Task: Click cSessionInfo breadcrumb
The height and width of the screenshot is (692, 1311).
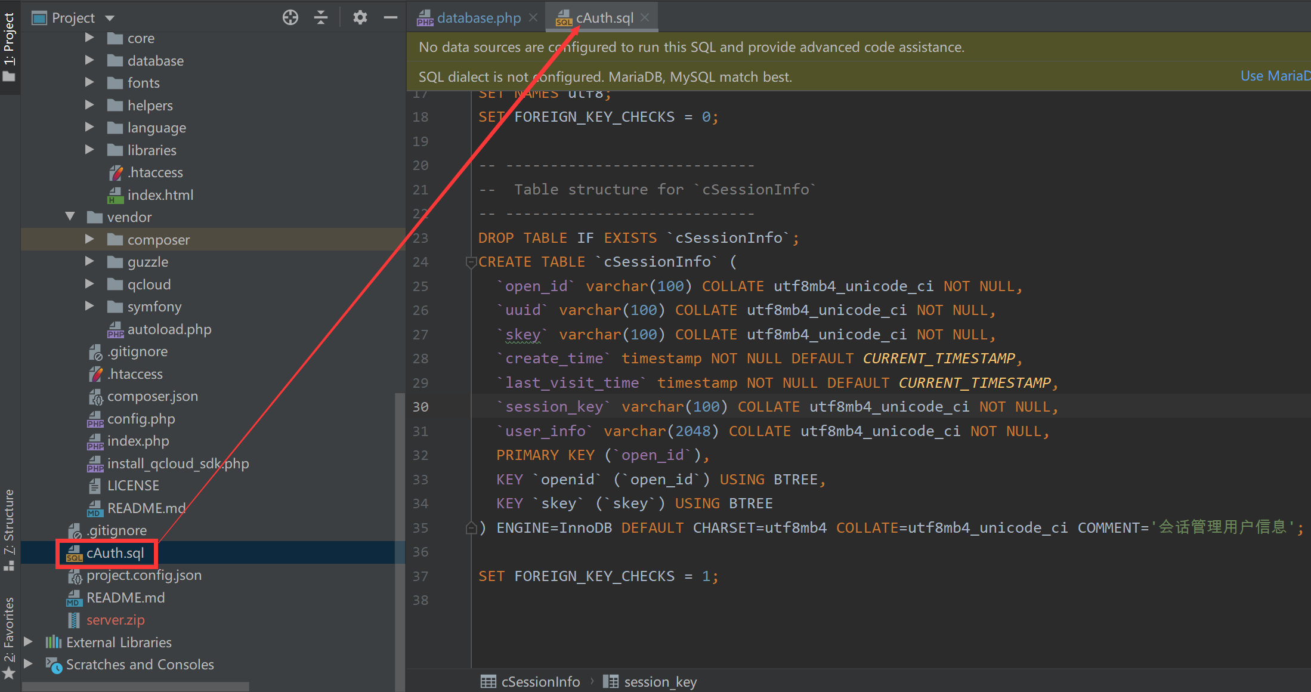Action: pyautogui.click(x=530, y=681)
